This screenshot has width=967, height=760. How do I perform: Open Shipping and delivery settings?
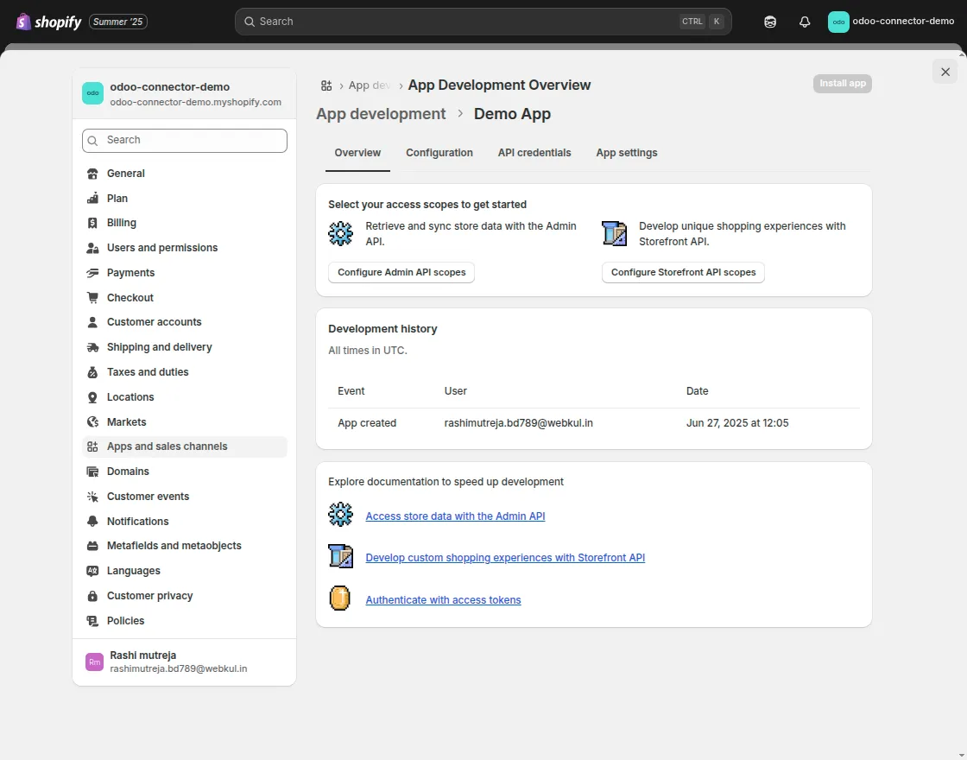[159, 346]
